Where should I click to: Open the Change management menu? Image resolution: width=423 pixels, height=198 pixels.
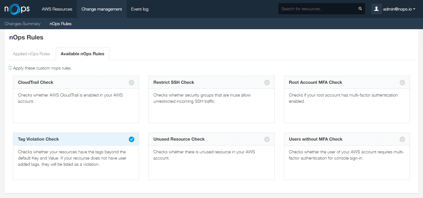click(x=102, y=9)
